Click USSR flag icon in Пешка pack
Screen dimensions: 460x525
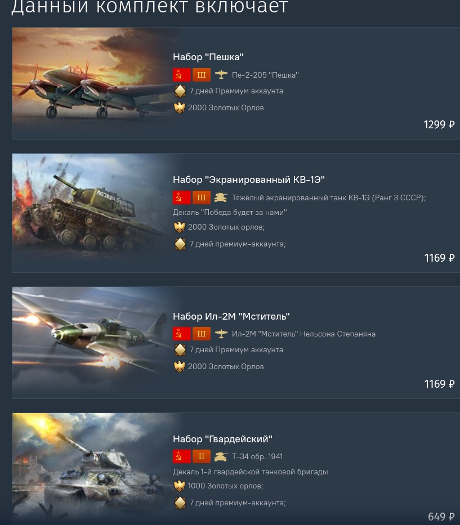point(182,75)
